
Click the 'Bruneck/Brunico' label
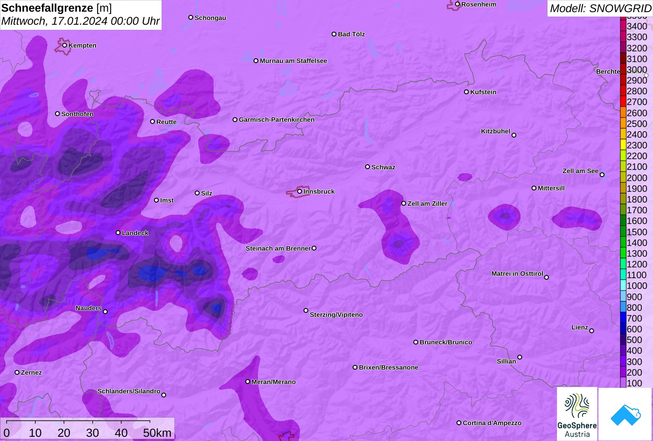coord(446,342)
